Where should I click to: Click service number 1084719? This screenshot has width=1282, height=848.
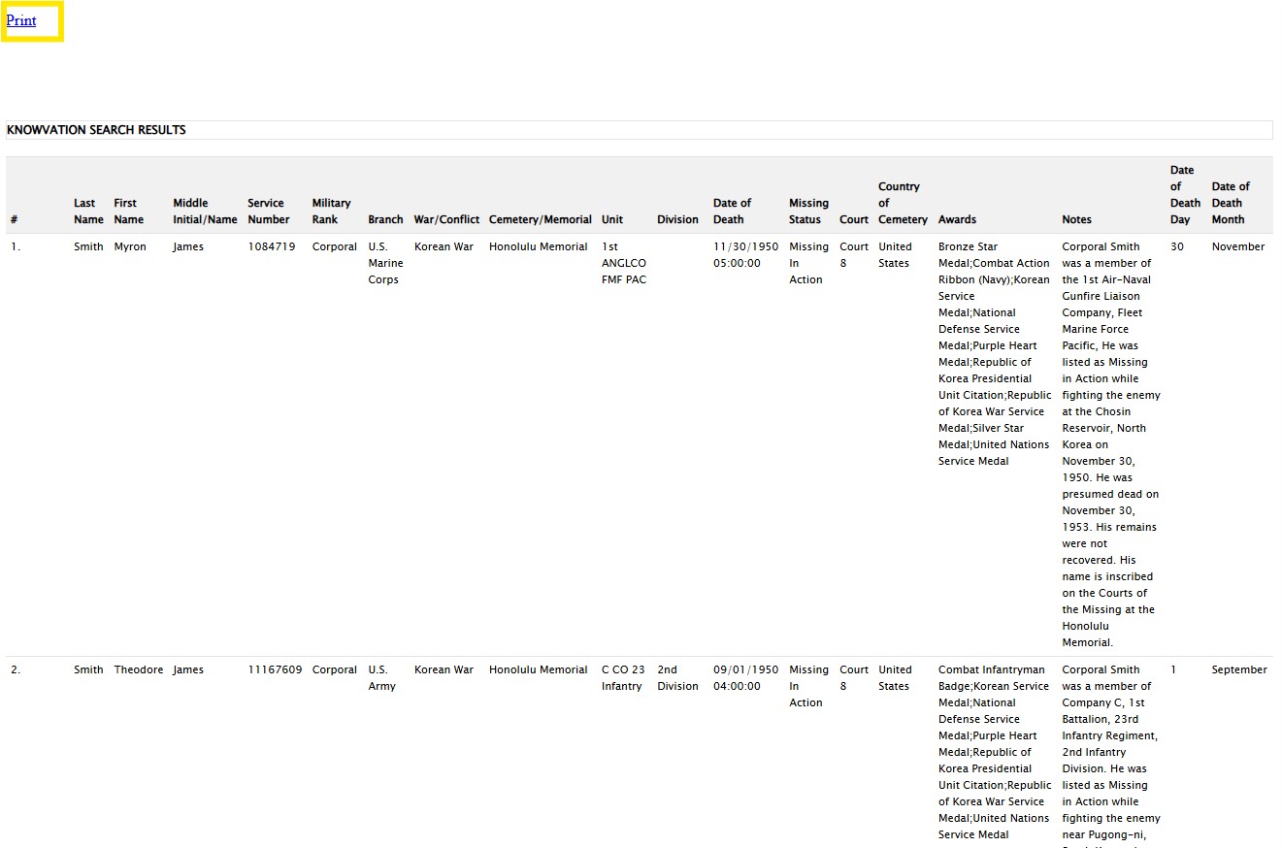pyautogui.click(x=271, y=246)
